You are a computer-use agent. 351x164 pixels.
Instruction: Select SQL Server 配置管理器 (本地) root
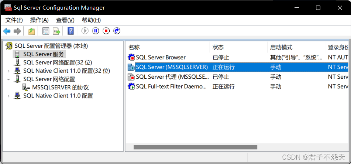click(x=51, y=46)
